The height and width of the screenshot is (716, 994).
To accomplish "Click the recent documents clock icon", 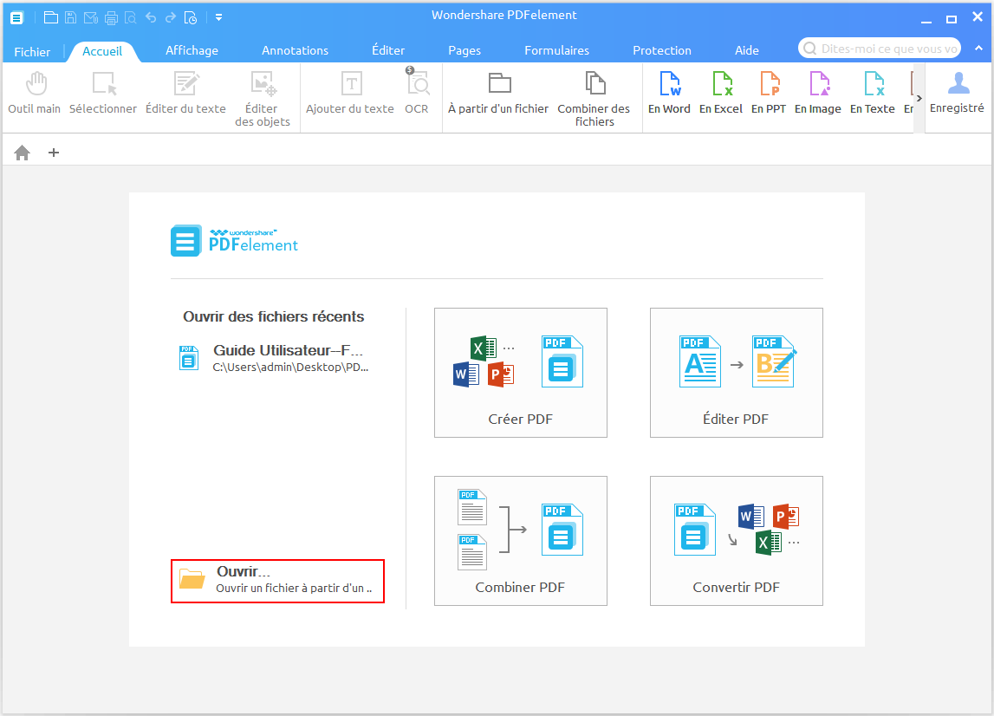I will [x=190, y=17].
